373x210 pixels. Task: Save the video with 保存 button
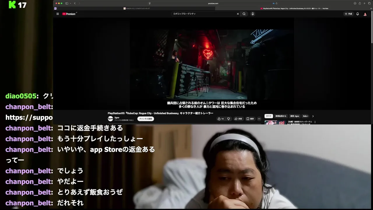(x=250, y=119)
